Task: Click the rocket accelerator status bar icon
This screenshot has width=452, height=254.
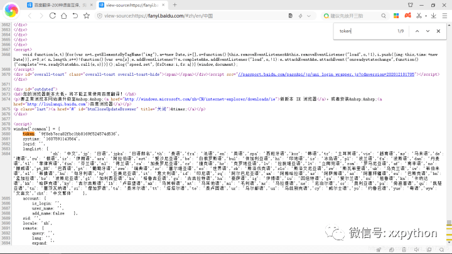Action: pyautogui.click(x=379, y=250)
